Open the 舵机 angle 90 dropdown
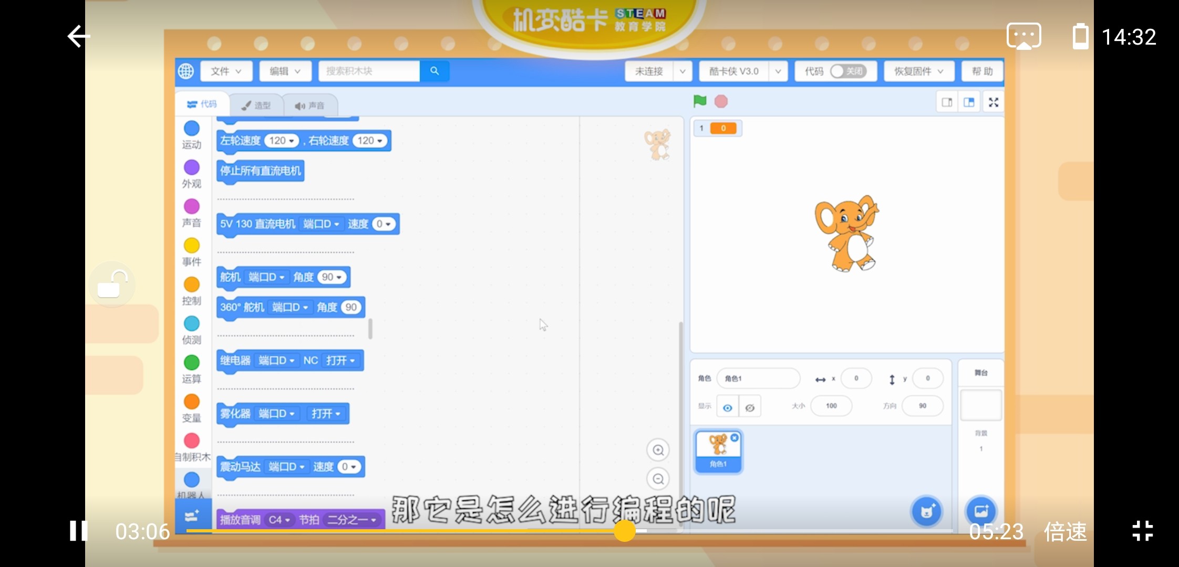This screenshot has height=567, width=1179. pyautogui.click(x=332, y=277)
